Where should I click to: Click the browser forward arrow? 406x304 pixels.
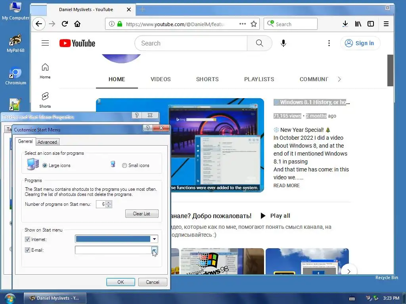[x=52, y=24]
